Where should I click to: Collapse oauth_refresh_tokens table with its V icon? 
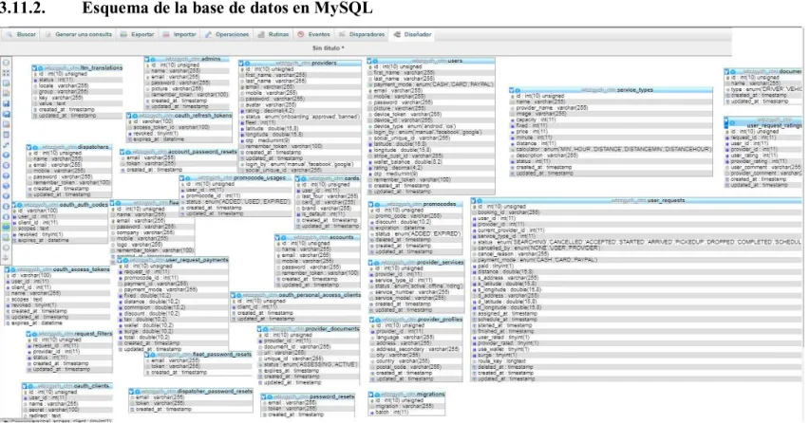pos(129,116)
